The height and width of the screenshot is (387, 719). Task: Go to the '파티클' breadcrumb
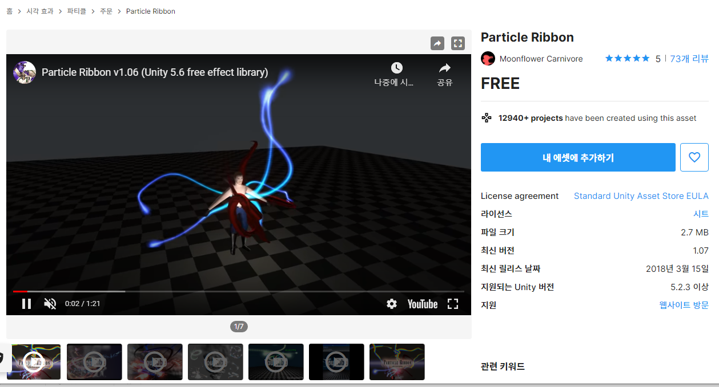(77, 11)
